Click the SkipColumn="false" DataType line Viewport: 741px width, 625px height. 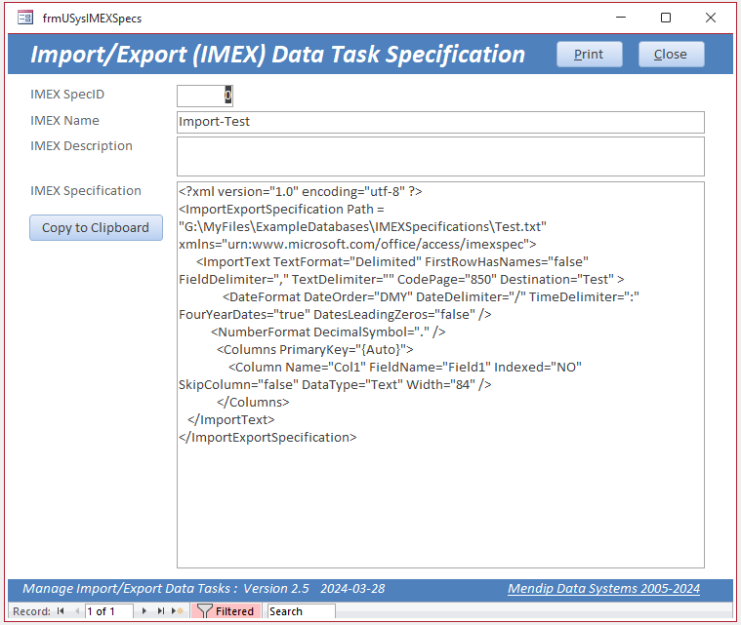(x=335, y=385)
